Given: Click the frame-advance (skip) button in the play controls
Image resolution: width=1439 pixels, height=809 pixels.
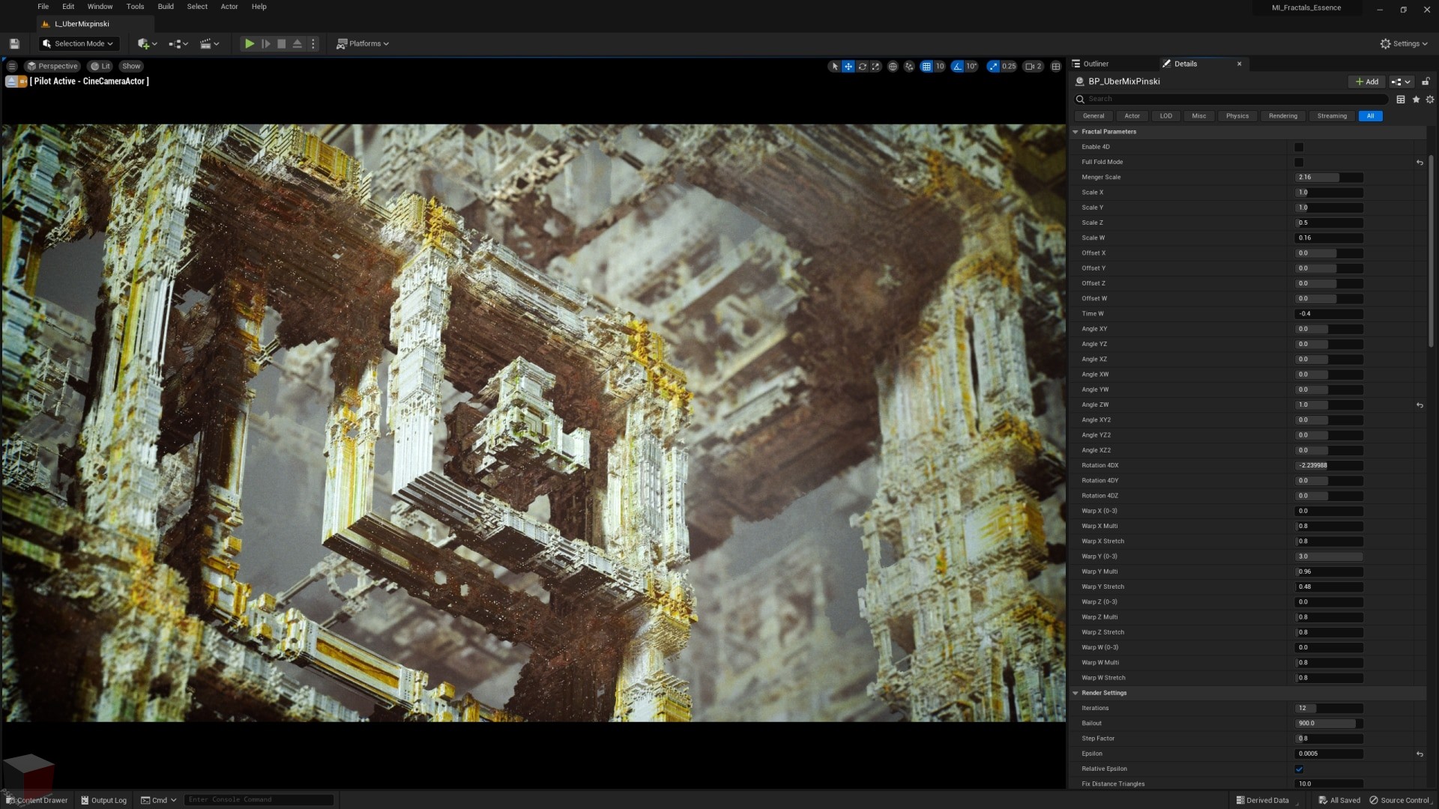Looking at the screenshot, I should (265, 43).
